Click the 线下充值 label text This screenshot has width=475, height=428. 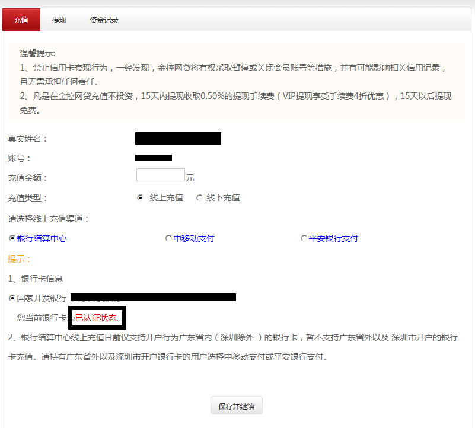click(223, 198)
